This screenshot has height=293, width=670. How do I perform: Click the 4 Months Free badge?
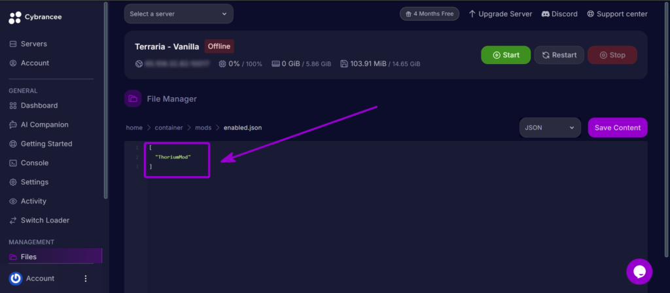coord(429,14)
